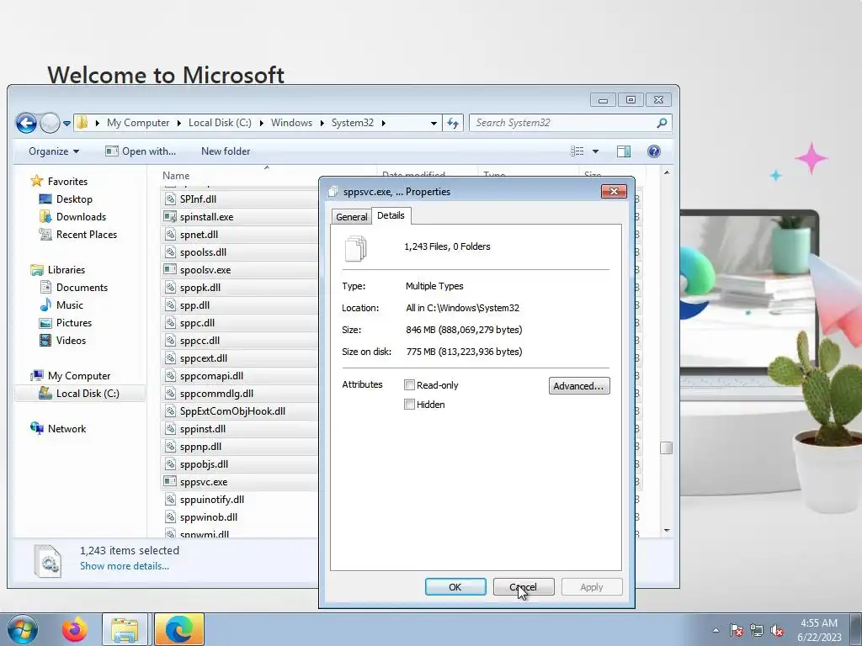This screenshot has height=646, width=862.
Task: Click the change view icon
Action: click(x=577, y=151)
